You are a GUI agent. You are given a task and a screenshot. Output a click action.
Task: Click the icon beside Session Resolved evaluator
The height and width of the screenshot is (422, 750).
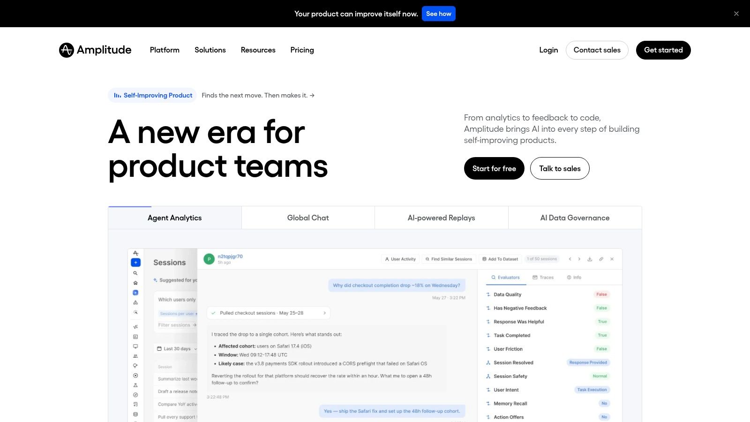coord(488,362)
